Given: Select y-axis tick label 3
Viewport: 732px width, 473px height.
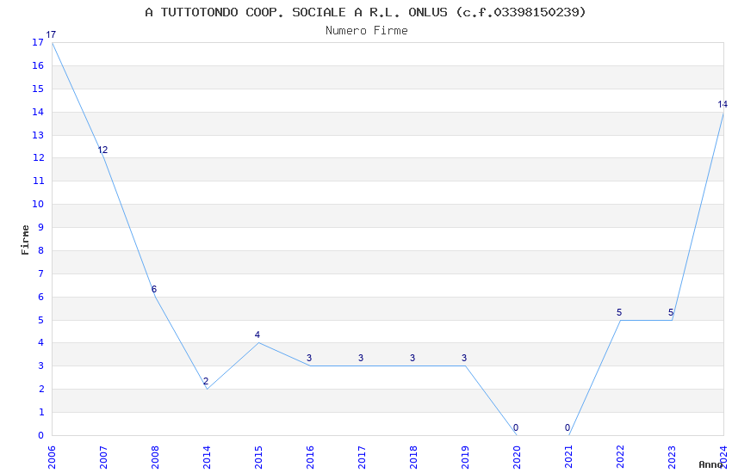Looking at the screenshot, I should (x=41, y=365).
